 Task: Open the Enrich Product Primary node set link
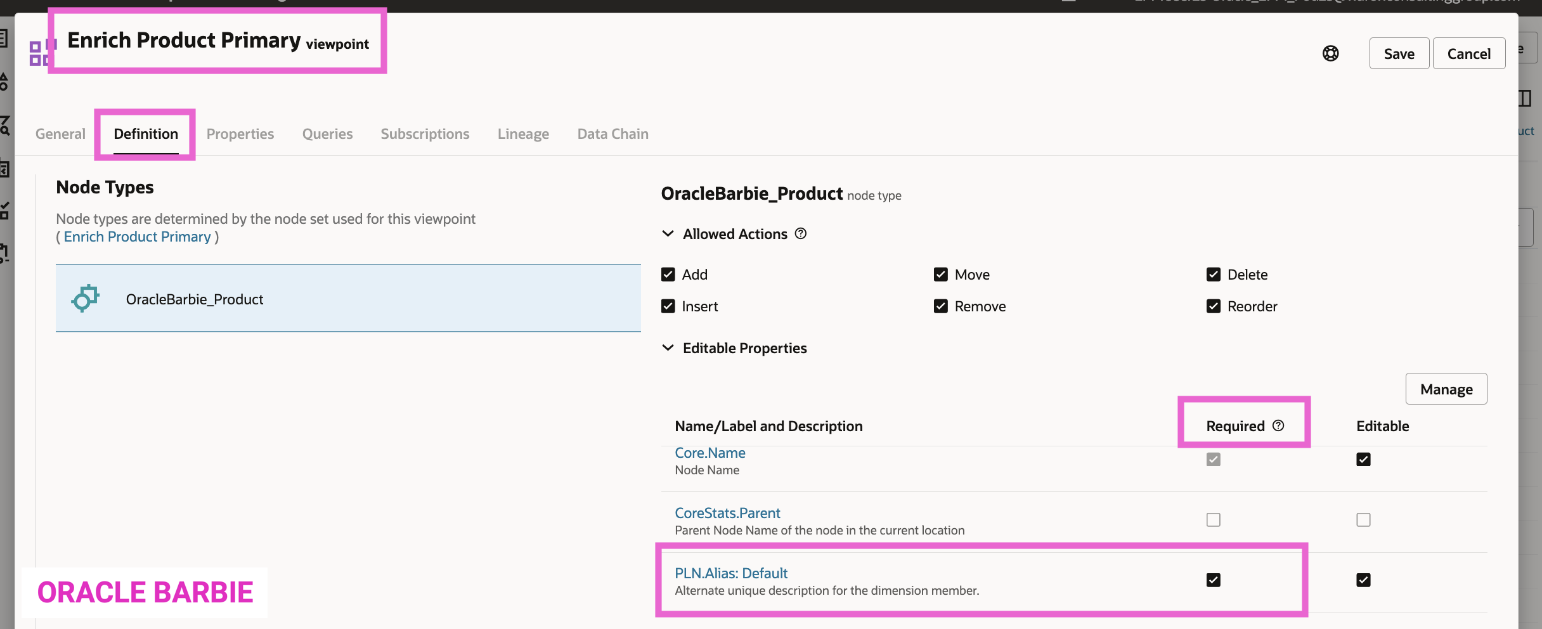point(137,237)
